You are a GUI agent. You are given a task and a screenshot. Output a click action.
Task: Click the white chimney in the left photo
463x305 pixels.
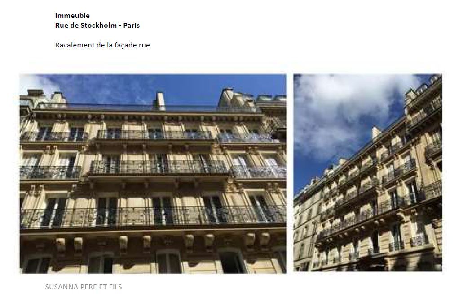pyautogui.click(x=160, y=101)
